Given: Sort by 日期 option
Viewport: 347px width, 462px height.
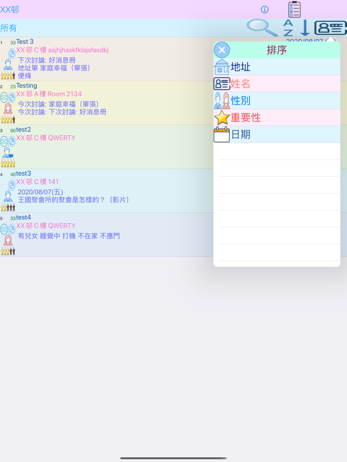Looking at the screenshot, I should coord(277,135).
